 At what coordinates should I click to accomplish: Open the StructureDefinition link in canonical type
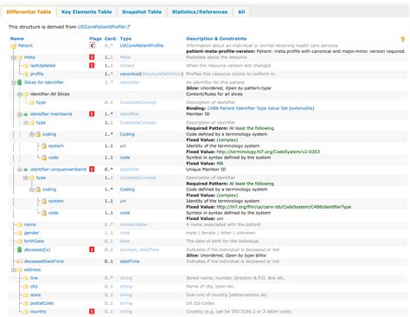coord(162,74)
